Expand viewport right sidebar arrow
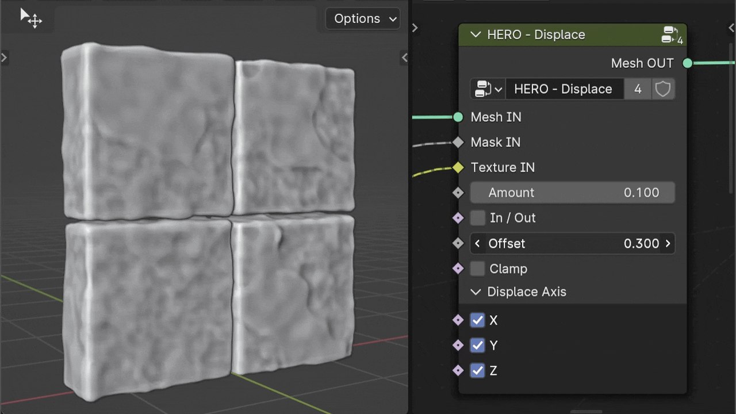 pyautogui.click(x=404, y=57)
